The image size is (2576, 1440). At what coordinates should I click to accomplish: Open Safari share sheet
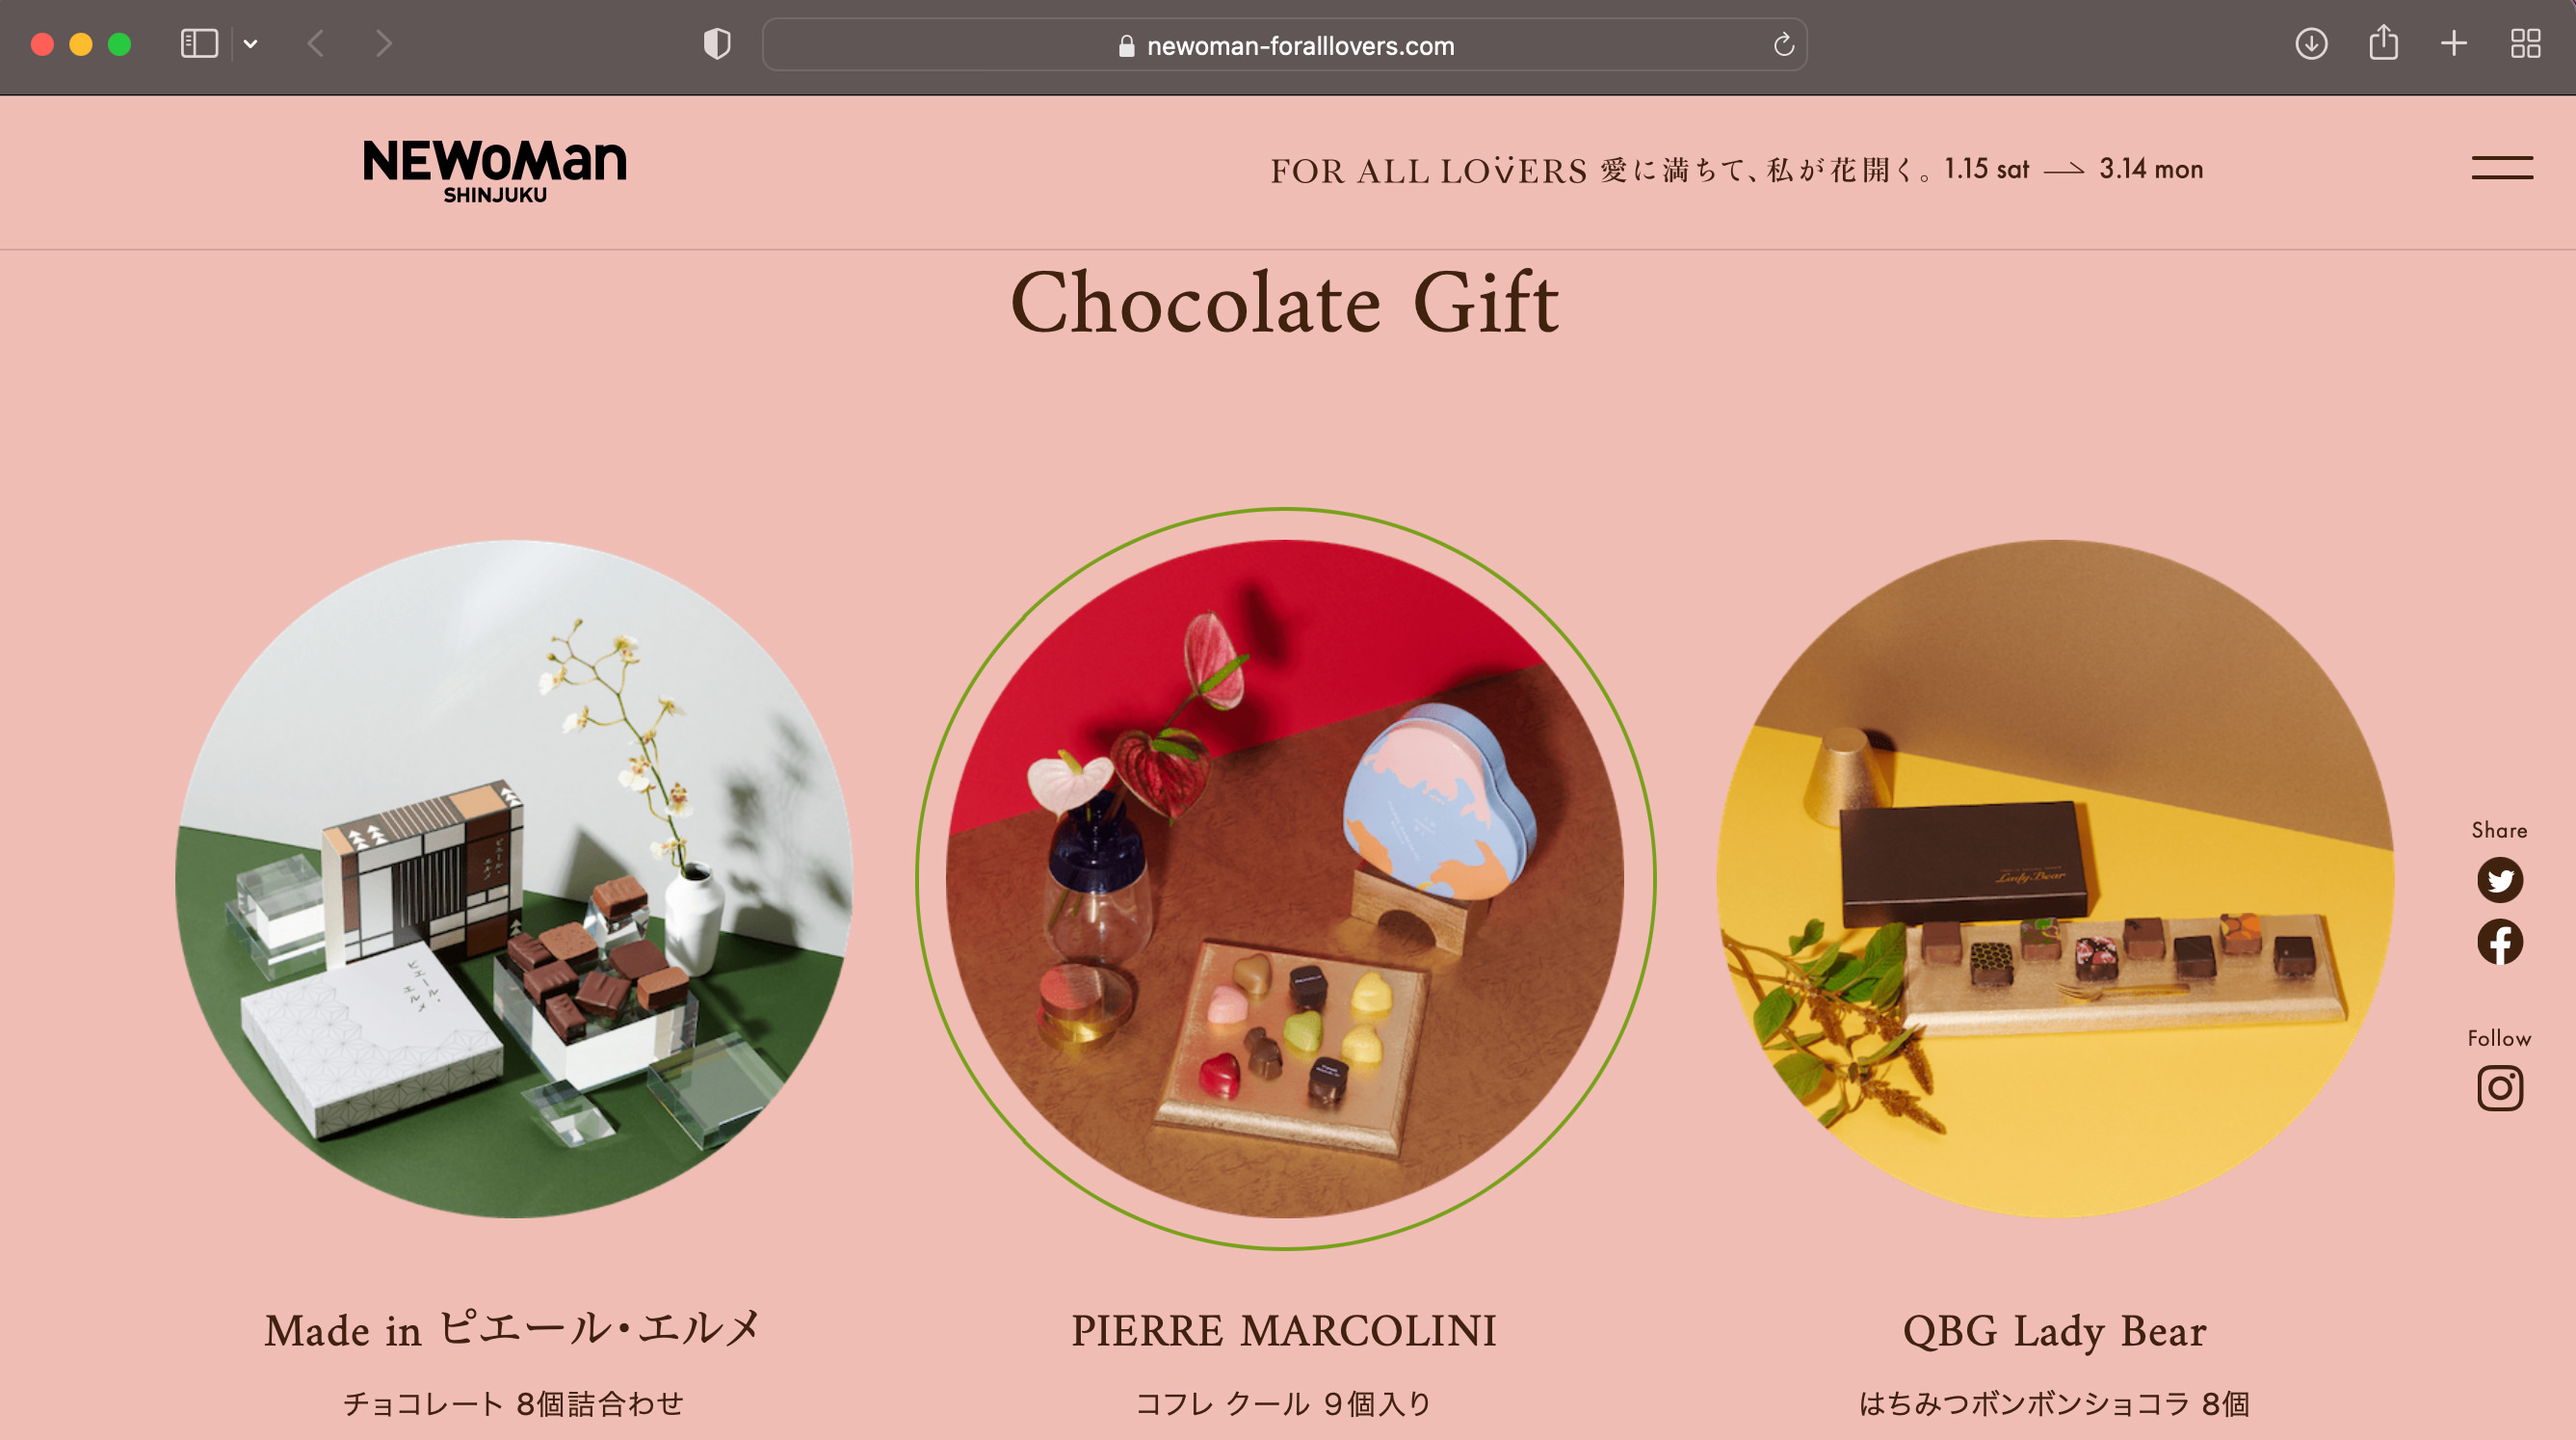(x=2383, y=43)
